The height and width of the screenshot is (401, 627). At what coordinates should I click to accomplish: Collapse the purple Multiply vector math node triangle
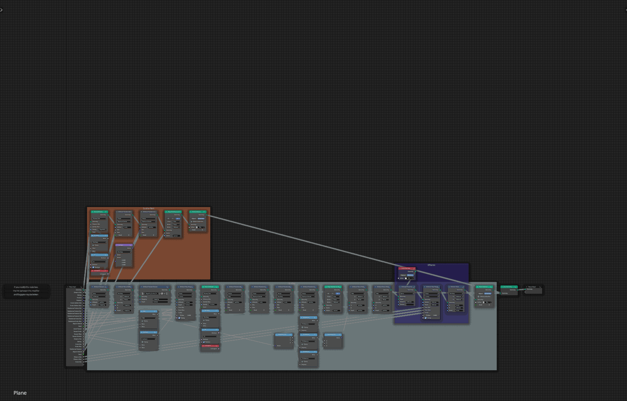(117, 245)
